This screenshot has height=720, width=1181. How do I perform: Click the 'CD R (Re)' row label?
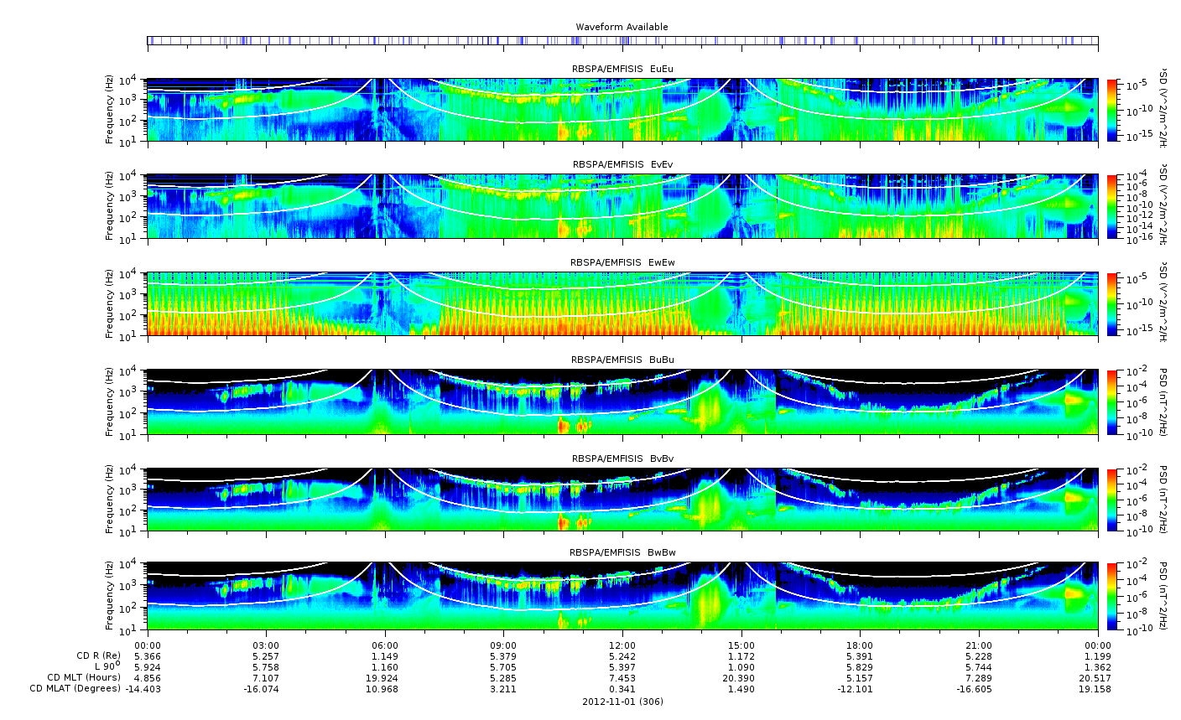tap(98, 655)
